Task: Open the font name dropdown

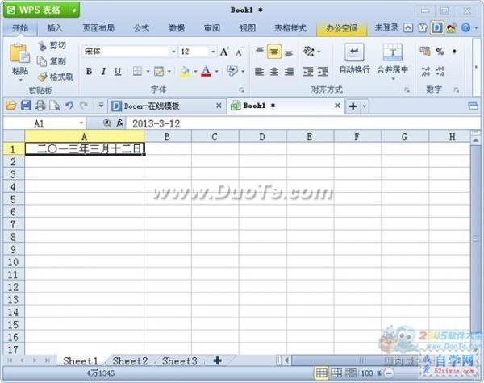Action: [x=173, y=52]
